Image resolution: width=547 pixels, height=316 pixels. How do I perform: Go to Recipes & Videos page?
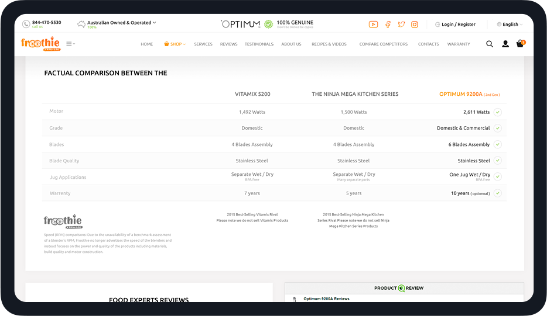[x=329, y=44]
